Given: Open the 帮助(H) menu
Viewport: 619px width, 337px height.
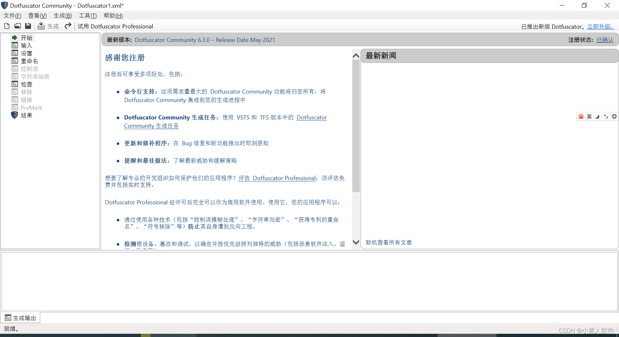Looking at the screenshot, I should pos(113,15).
